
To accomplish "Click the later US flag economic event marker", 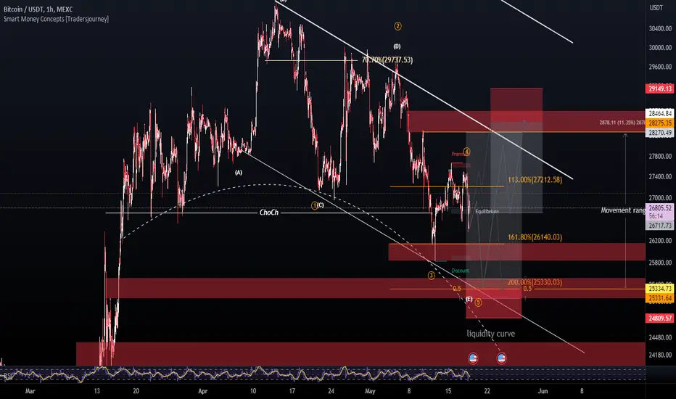I will pos(501,358).
